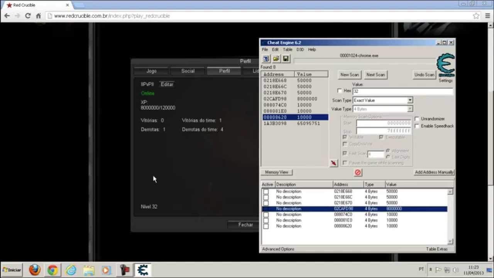The height and width of the screenshot is (278, 494).
Task: Open the Iniciar start menu
Action: point(12,270)
